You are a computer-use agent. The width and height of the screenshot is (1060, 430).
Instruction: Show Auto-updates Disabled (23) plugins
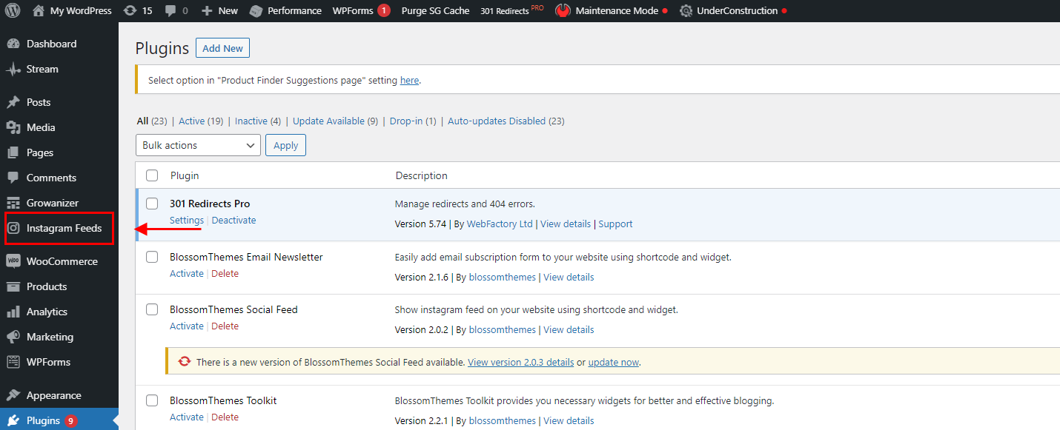click(506, 121)
